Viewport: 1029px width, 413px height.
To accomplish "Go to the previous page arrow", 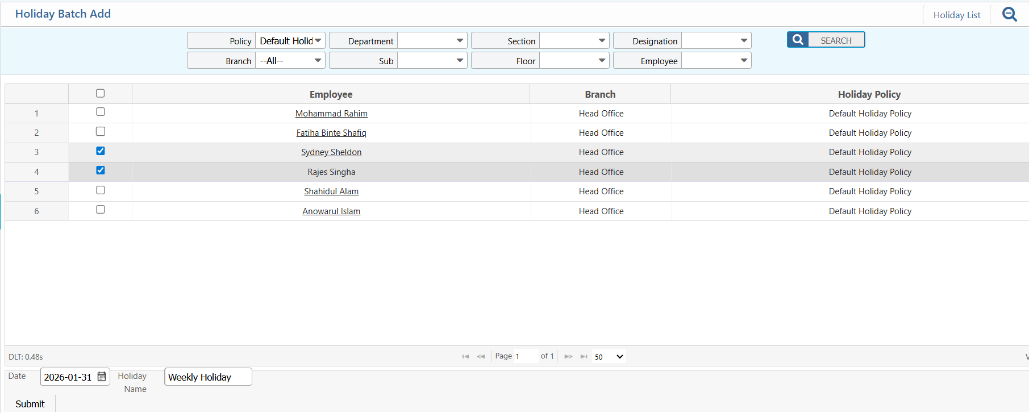I will pyautogui.click(x=481, y=357).
